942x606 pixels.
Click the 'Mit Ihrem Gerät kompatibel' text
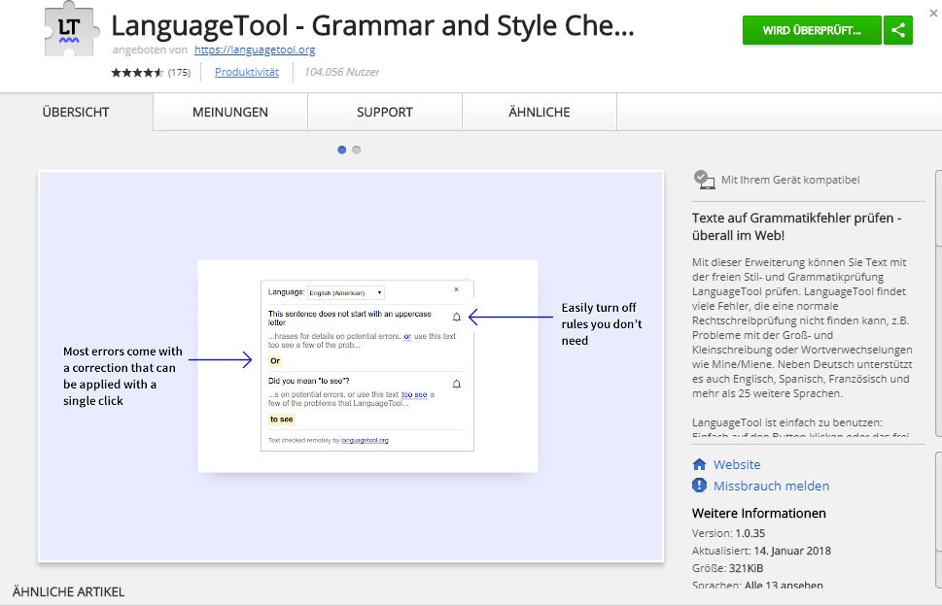coord(790,180)
